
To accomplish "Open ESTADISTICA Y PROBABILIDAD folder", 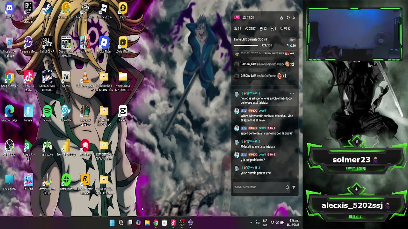I will (x=104, y=150).
